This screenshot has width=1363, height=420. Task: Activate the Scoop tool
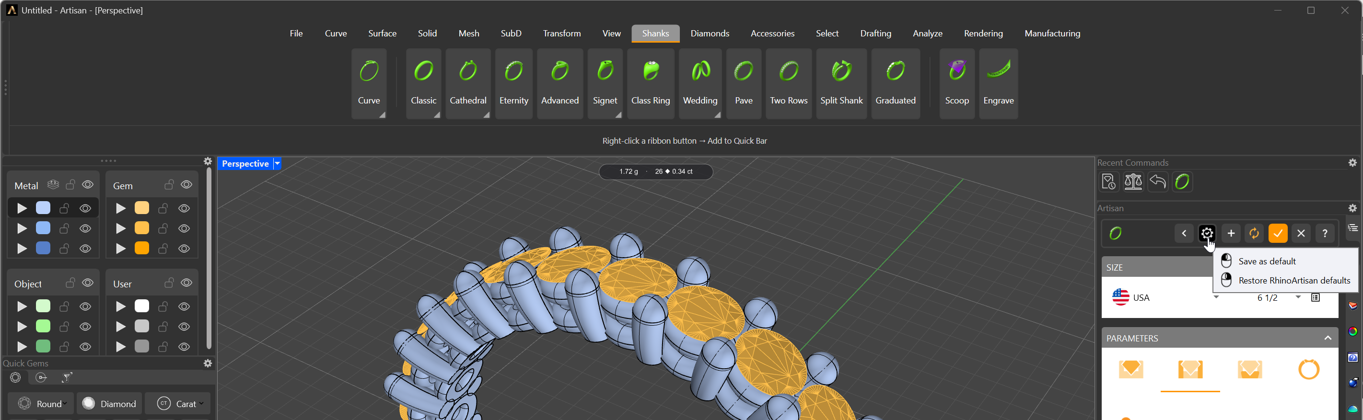click(956, 83)
